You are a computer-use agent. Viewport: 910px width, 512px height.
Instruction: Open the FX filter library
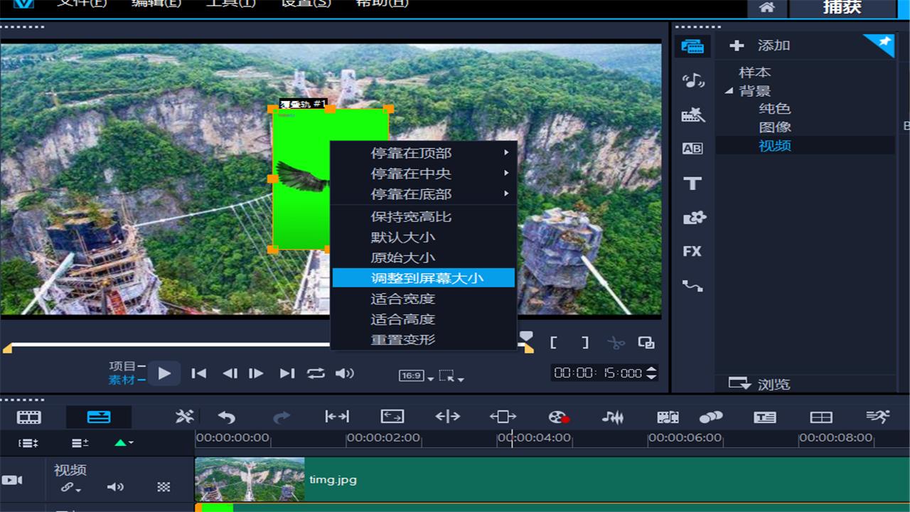692,252
